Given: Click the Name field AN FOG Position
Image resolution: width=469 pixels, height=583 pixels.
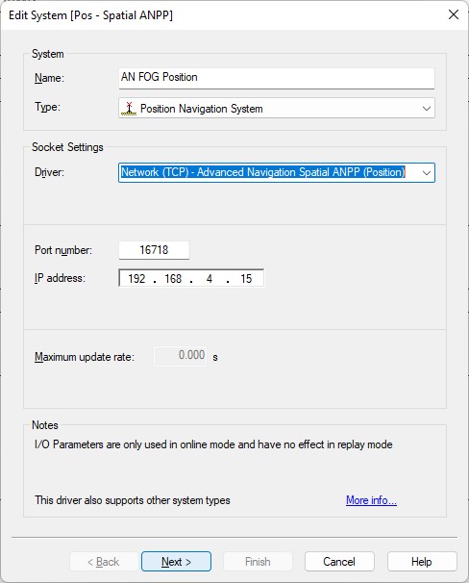Looking at the screenshot, I should 277,78.
